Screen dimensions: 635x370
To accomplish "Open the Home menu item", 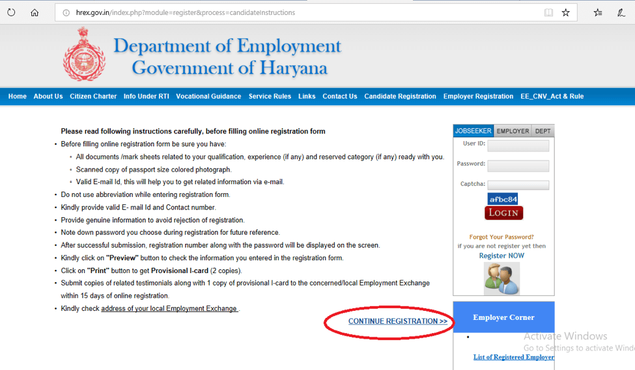I will [18, 96].
